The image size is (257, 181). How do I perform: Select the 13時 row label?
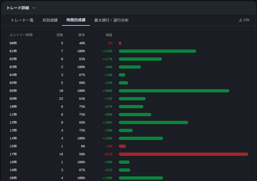(13, 130)
